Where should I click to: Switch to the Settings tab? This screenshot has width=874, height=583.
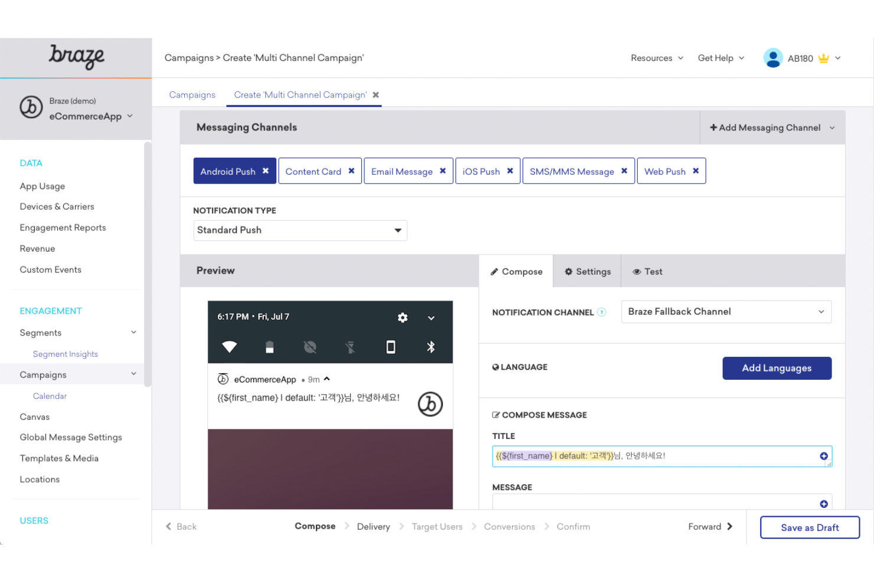pyautogui.click(x=588, y=272)
